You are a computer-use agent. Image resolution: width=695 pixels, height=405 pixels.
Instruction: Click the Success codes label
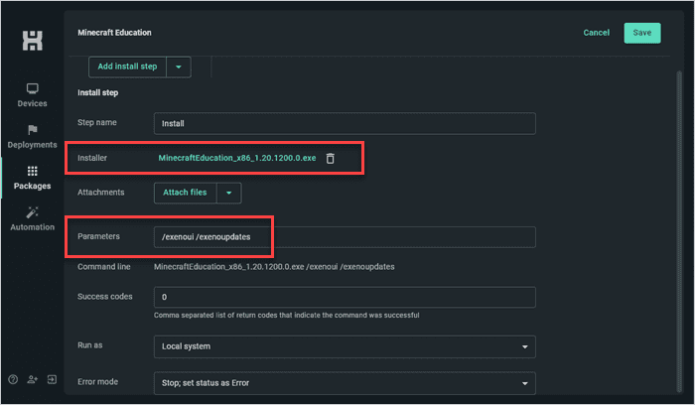[105, 297]
